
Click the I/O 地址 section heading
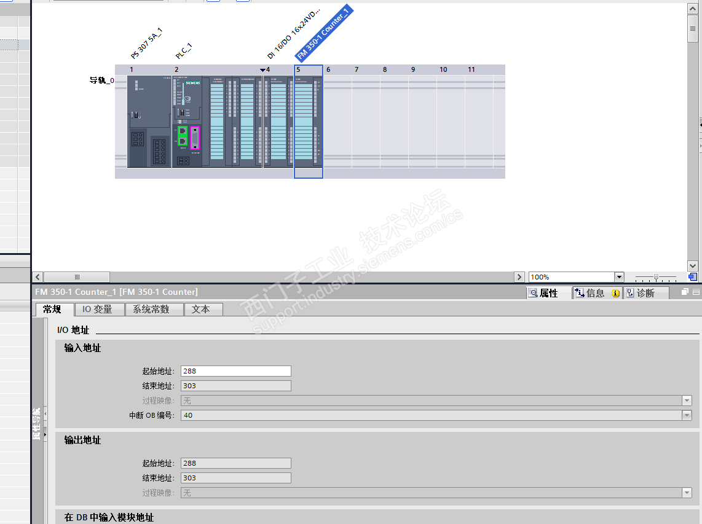[x=73, y=330]
